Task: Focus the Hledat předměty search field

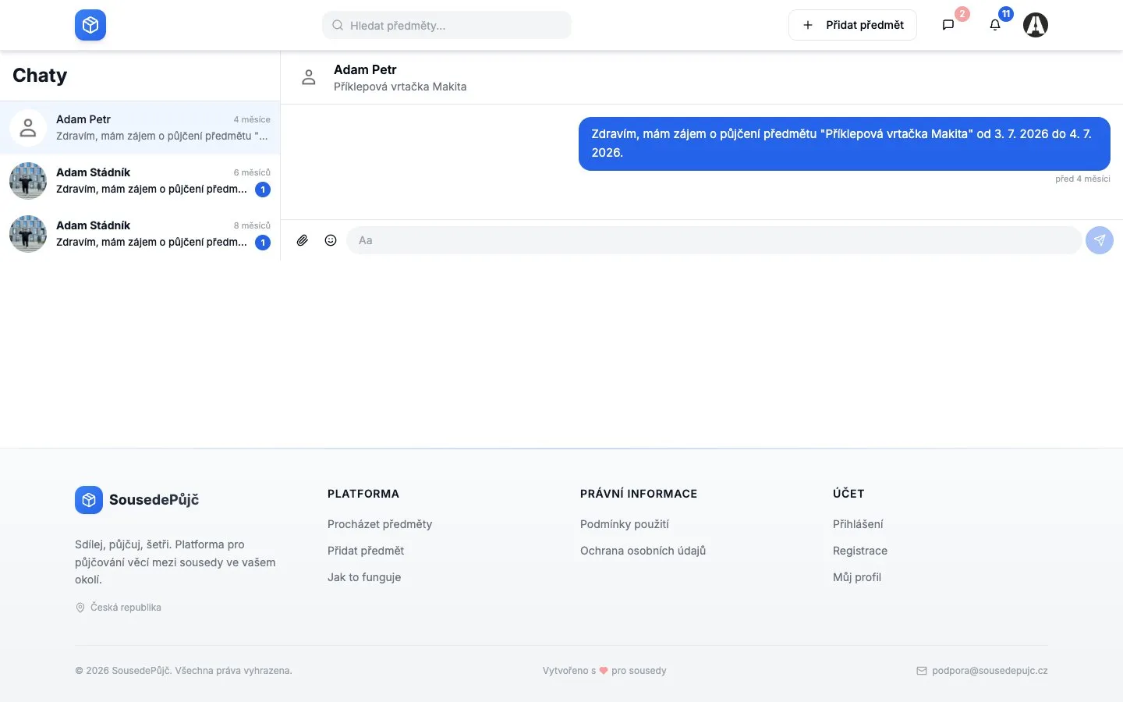Action: (447, 25)
